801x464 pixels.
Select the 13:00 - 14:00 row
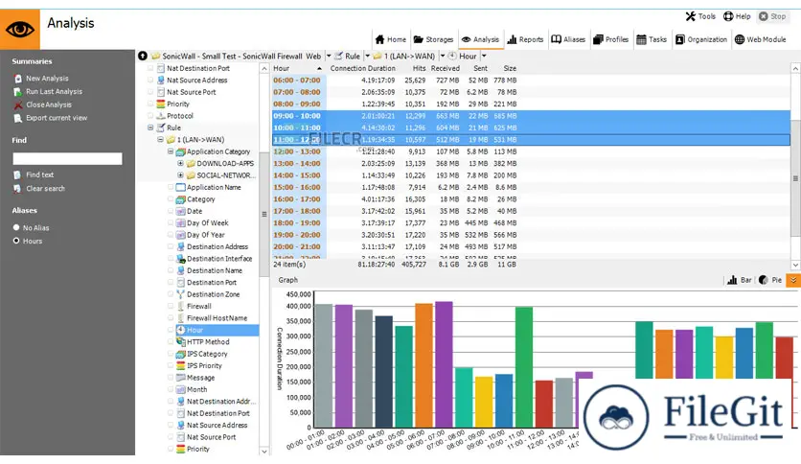(x=531, y=164)
